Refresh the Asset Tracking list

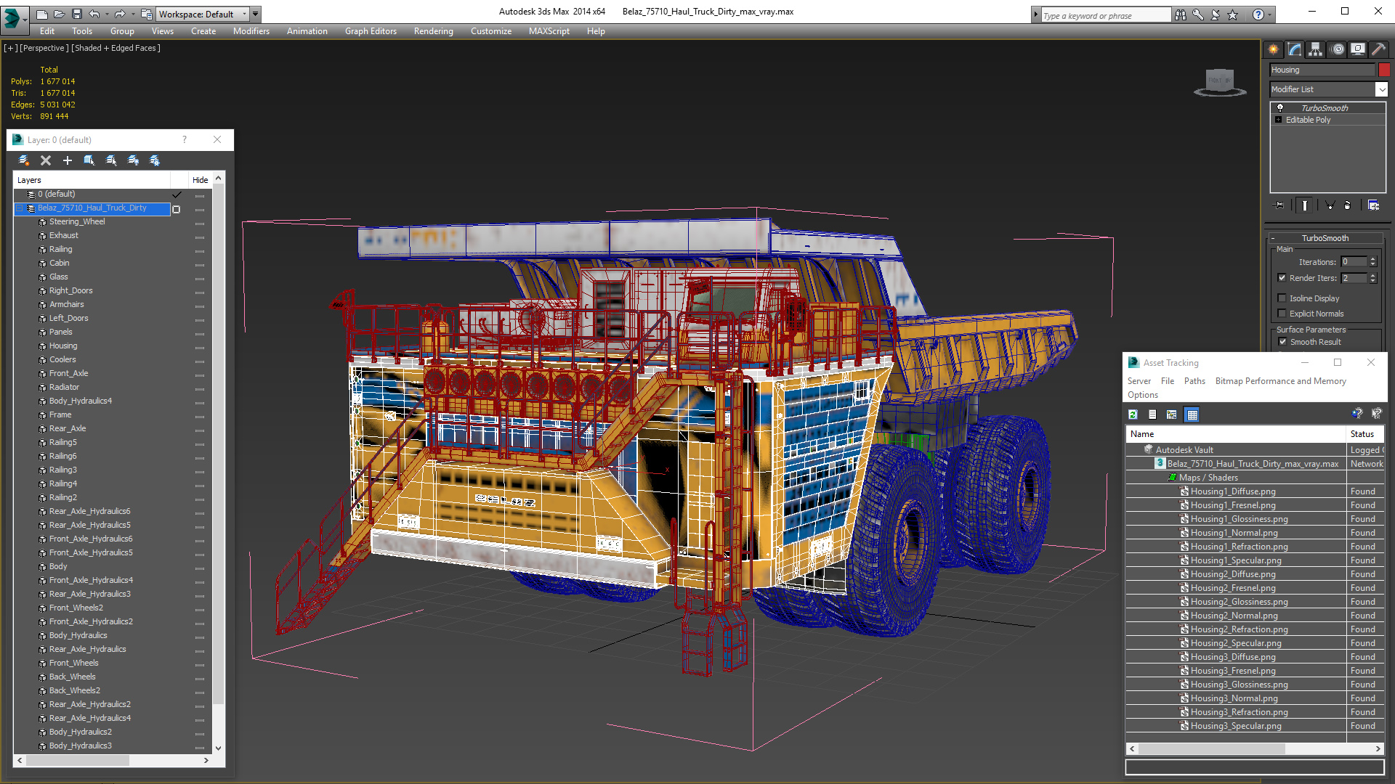1133,415
